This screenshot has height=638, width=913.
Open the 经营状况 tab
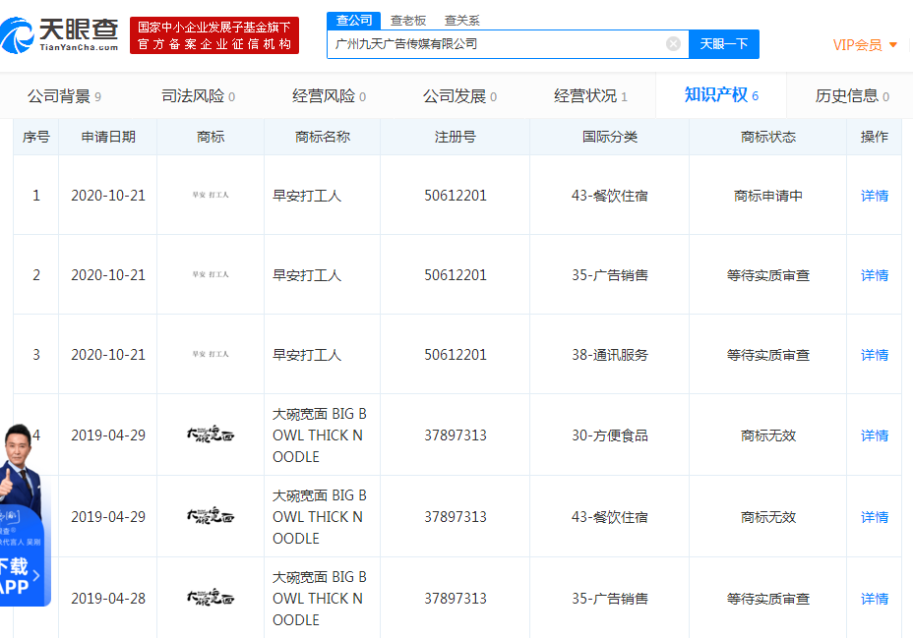click(x=590, y=96)
